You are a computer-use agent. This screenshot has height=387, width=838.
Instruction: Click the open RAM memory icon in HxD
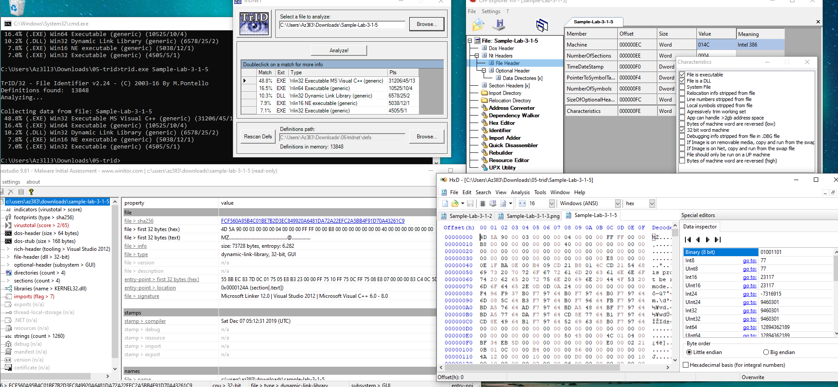(482, 203)
